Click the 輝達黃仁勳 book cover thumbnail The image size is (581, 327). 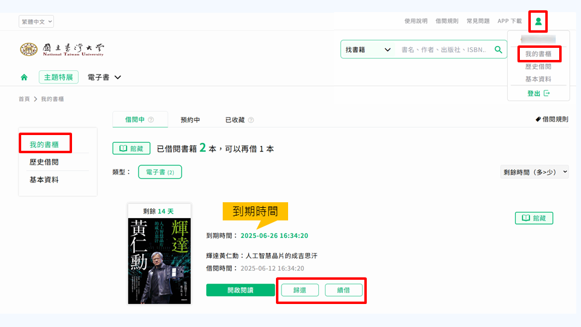(159, 261)
